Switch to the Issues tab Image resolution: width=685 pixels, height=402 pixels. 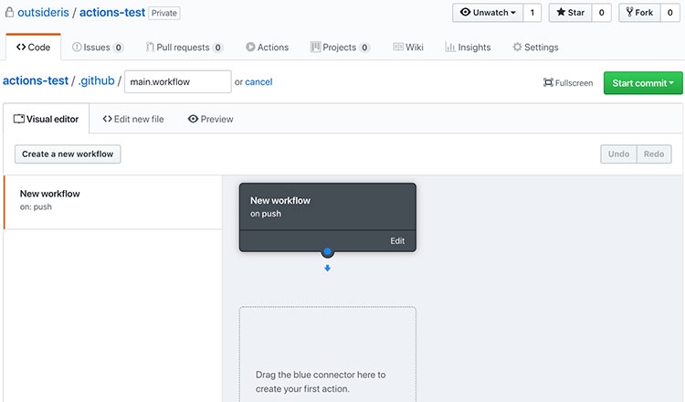click(98, 48)
